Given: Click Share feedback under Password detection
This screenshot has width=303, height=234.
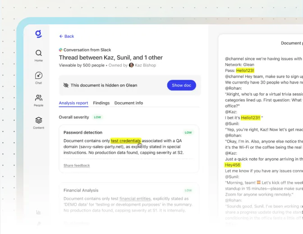Looking at the screenshot, I should tap(77, 166).
